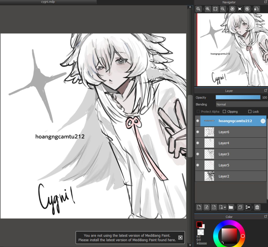This screenshot has height=247, width=268.
Task: Fit canvas to window in Navigator
Action: [215, 9]
